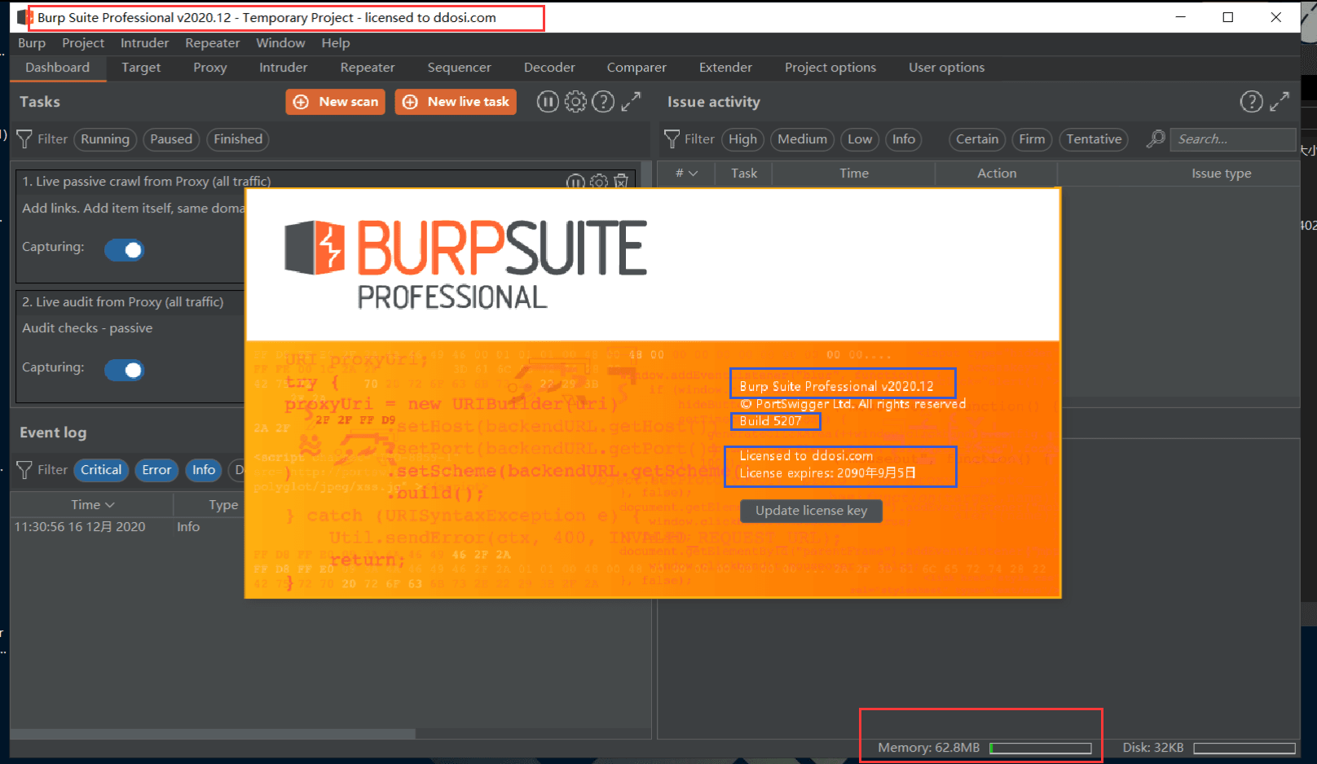This screenshot has height=764, width=1317.
Task: Create a New live task
Action: pos(456,102)
